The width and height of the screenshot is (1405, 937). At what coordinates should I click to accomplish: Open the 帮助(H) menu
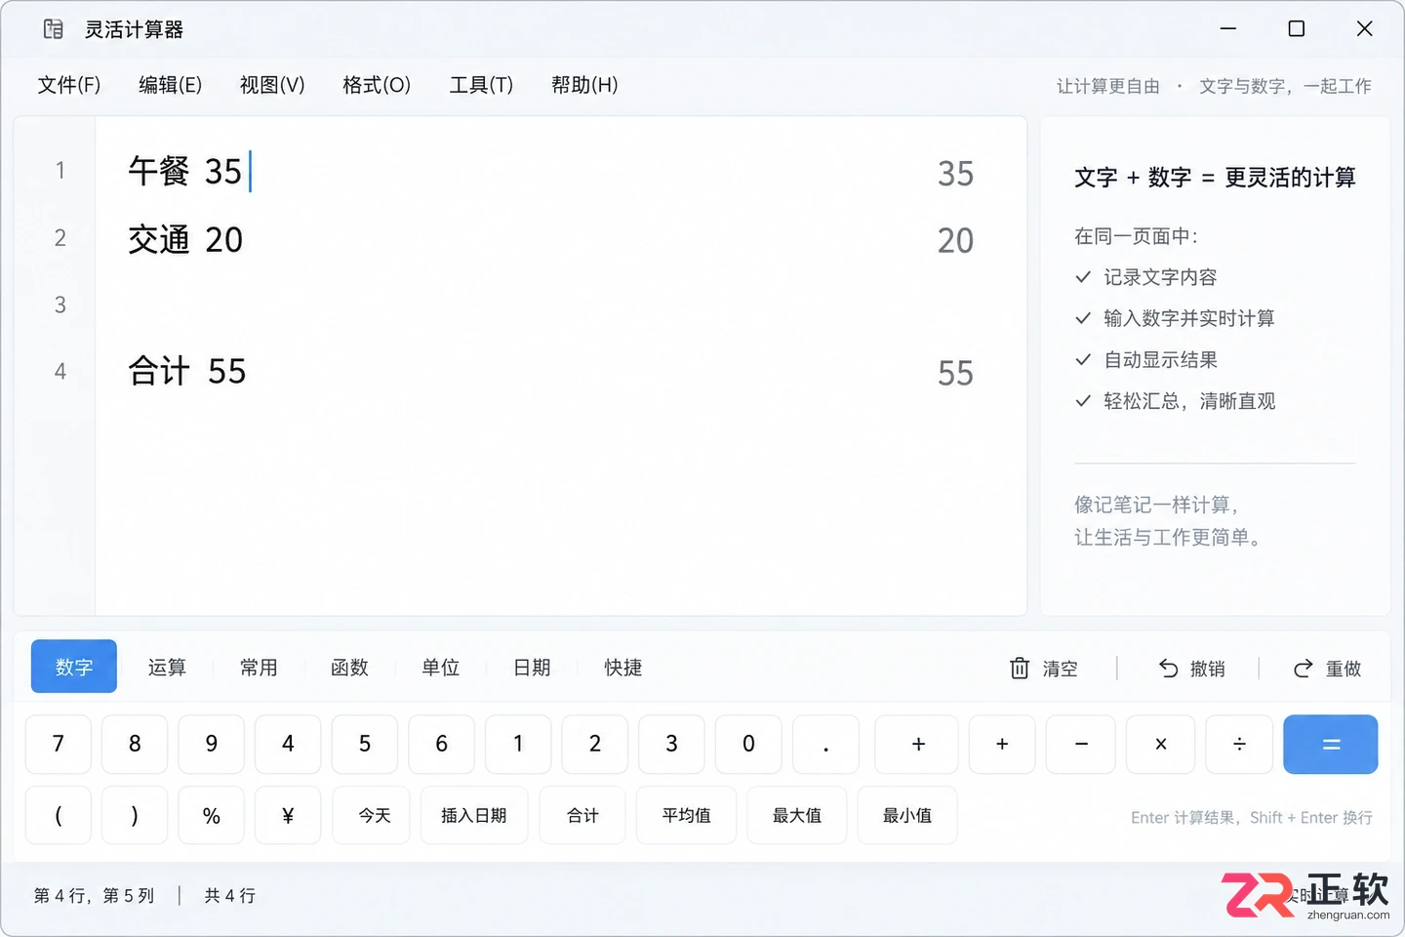(x=584, y=85)
